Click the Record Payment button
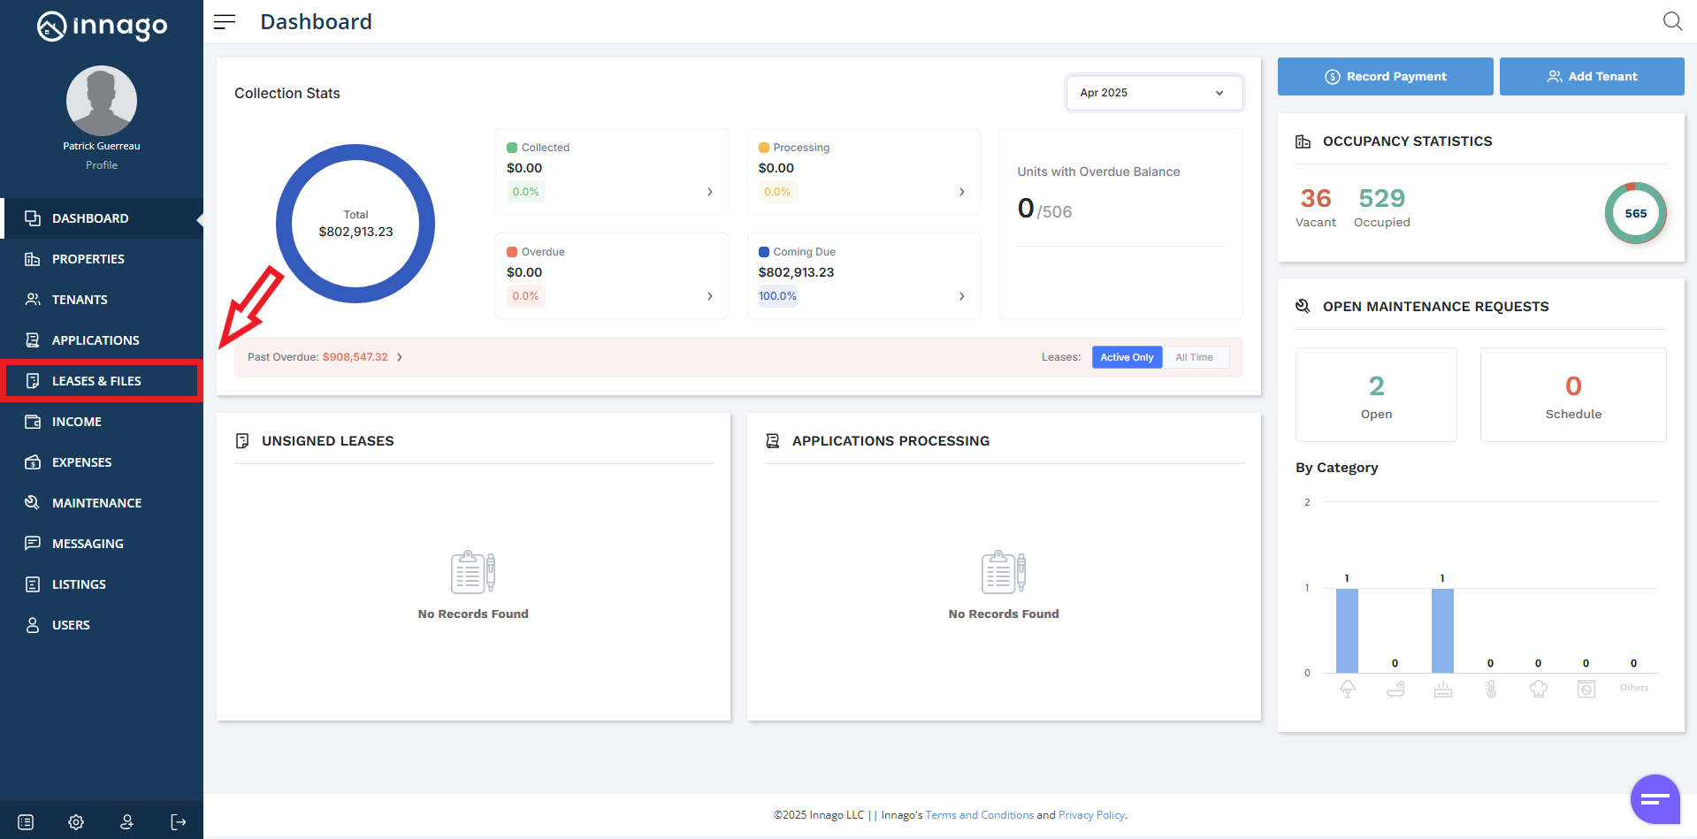 pyautogui.click(x=1385, y=77)
